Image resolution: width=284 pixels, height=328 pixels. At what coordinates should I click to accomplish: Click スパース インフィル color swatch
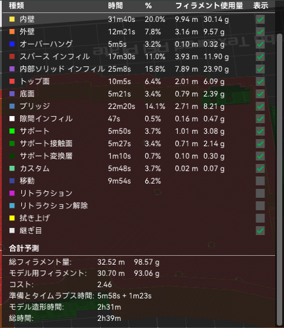(12, 56)
